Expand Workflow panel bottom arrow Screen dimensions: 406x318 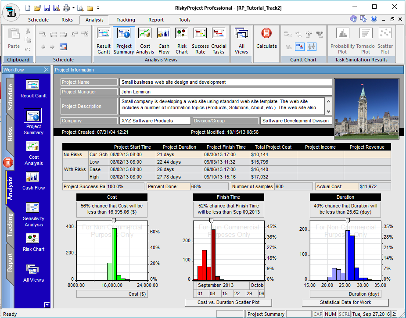(47, 305)
